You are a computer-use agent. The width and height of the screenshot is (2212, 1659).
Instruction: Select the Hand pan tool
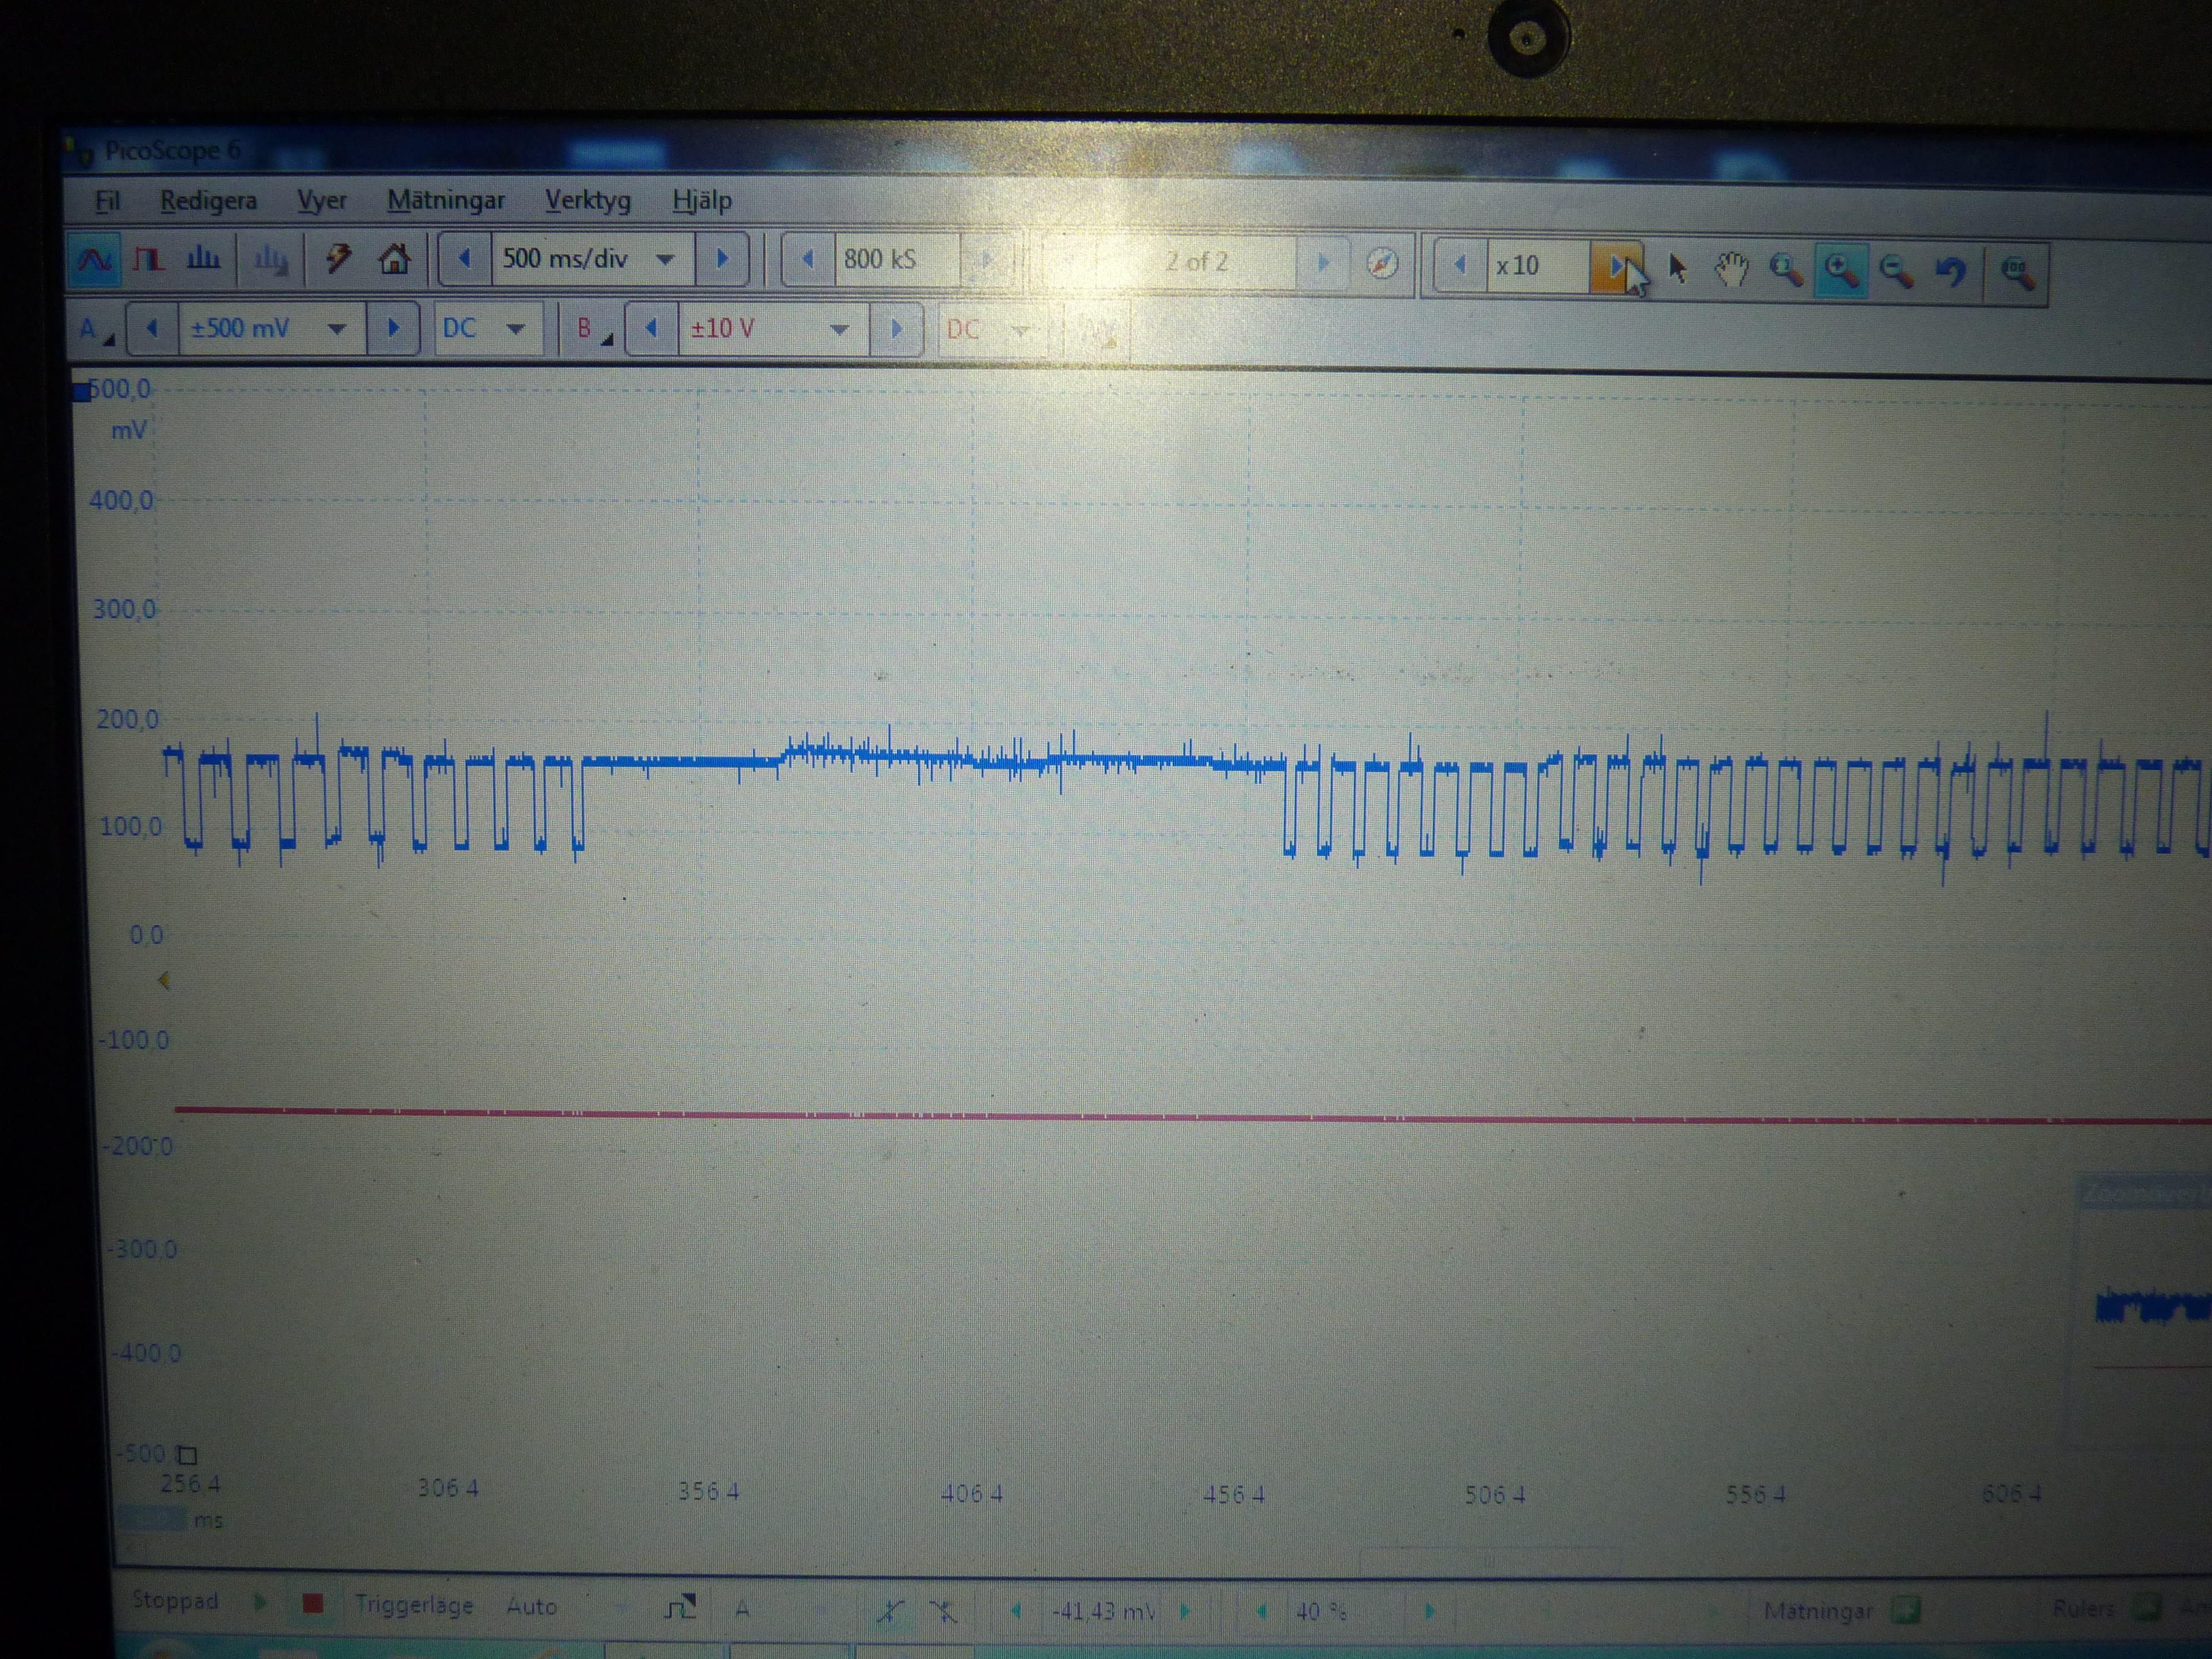tap(1732, 268)
